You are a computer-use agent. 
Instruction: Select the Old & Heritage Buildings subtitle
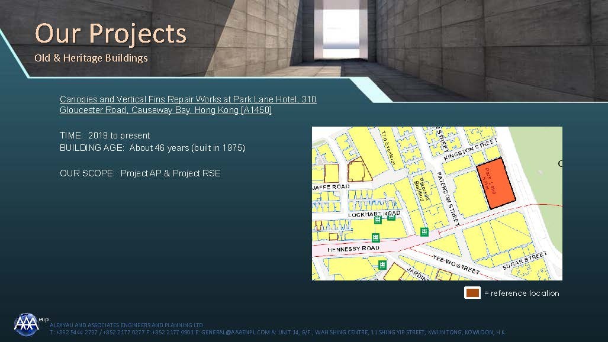click(91, 58)
